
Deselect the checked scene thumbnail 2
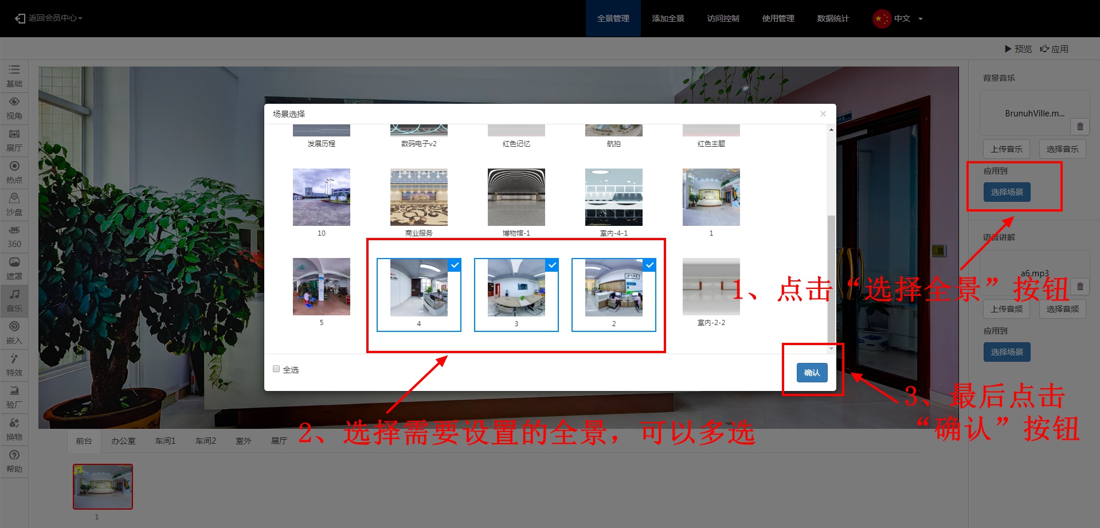[x=613, y=288]
